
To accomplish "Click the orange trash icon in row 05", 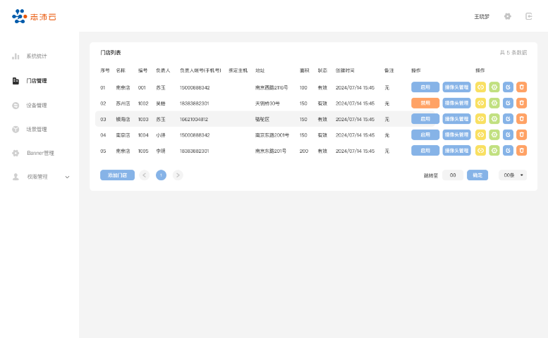I will 521,151.
